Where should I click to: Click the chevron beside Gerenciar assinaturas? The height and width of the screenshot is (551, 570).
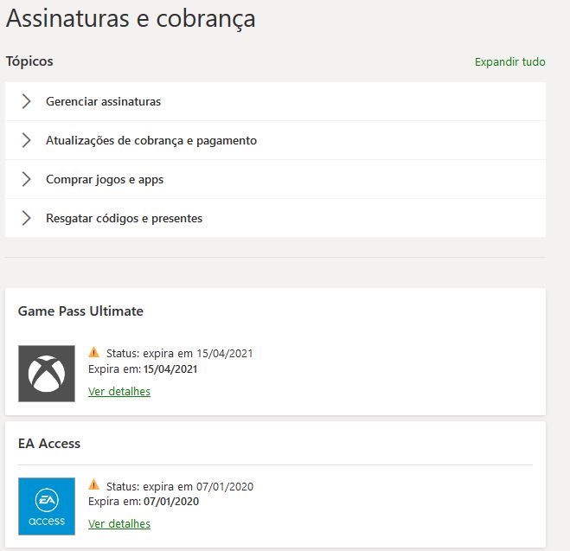(27, 101)
